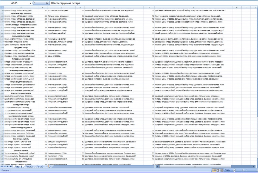This screenshot has width=258, height=173.
Task: Click the zoom out minus button
Action: click(234, 170)
